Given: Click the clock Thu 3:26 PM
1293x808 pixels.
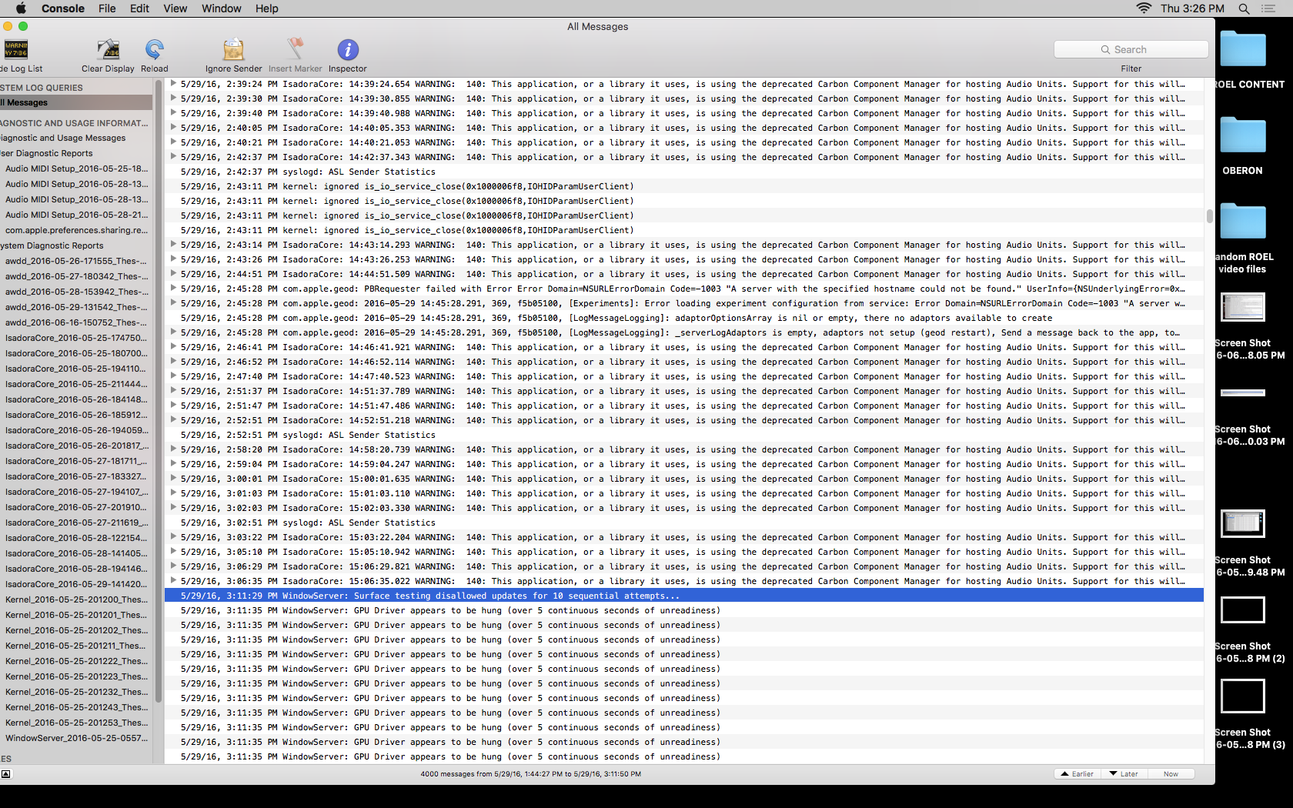Looking at the screenshot, I should (x=1192, y=8).
